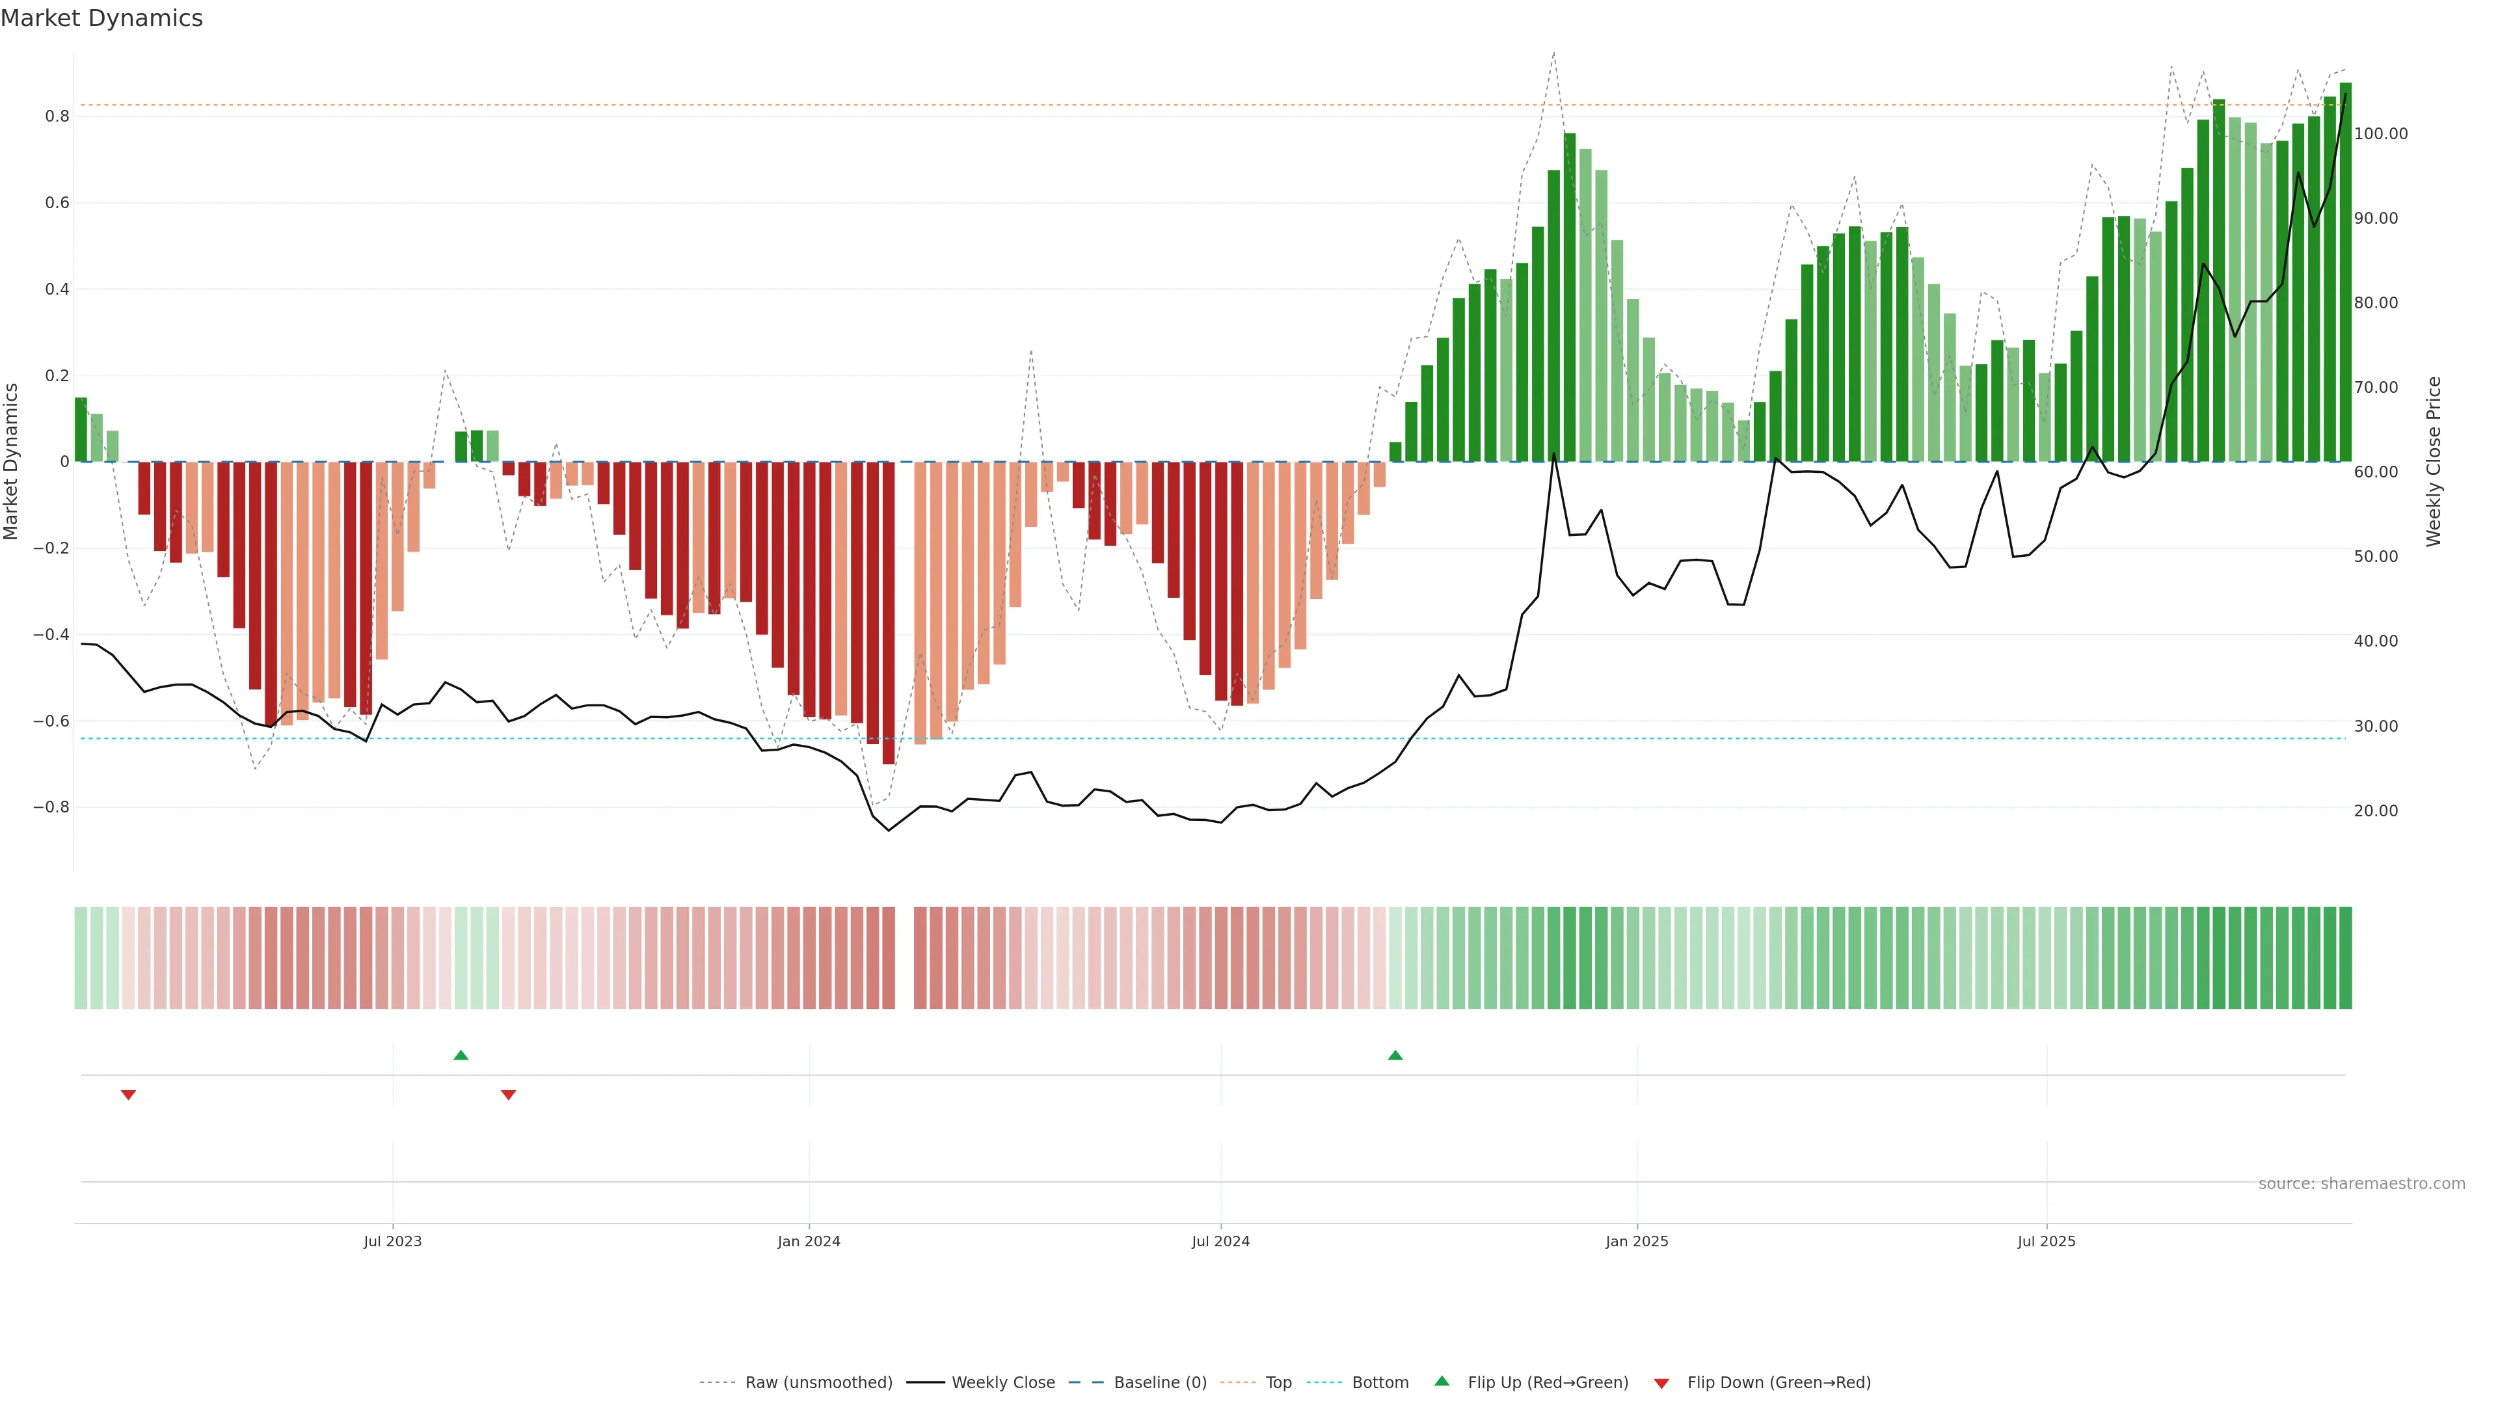Image resolution: width=2498 pixels, height=1405 pixels.
Task: Click the Flip Down red triangle legend icon
Action: (x=1661, y=1383)
